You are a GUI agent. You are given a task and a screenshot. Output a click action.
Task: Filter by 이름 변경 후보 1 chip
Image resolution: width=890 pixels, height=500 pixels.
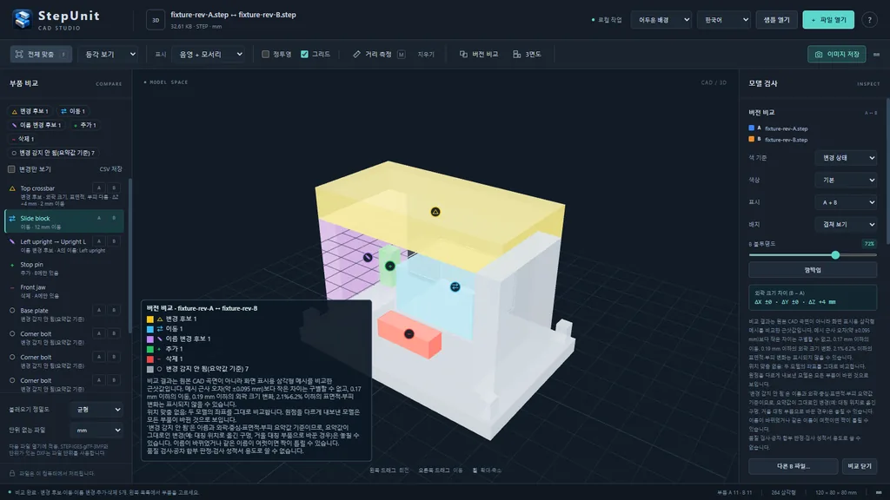click(37, 125)
